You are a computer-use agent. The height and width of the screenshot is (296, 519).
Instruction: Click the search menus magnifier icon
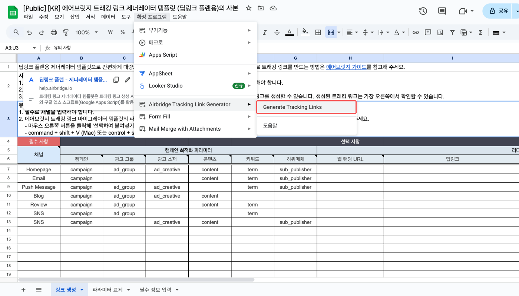click(x=16, y=32)
